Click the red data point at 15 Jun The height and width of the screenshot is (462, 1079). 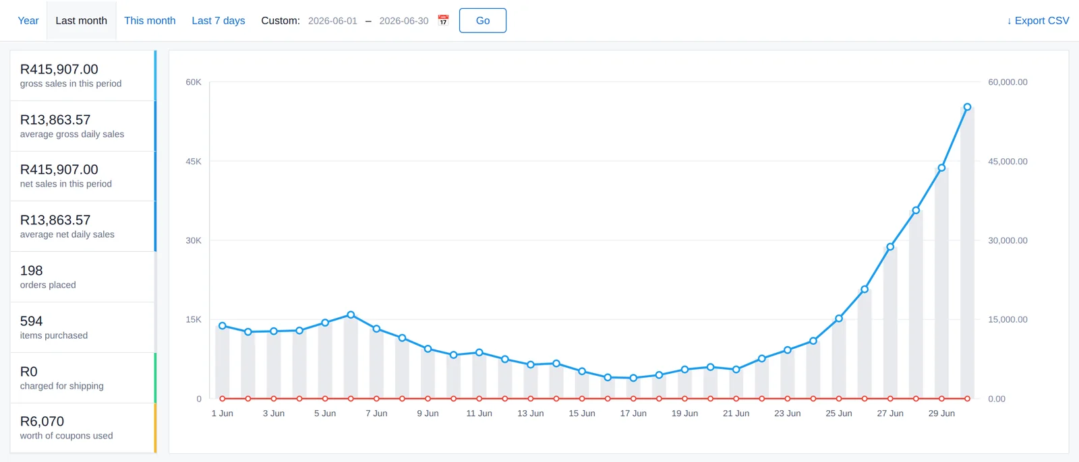[582, 399]
